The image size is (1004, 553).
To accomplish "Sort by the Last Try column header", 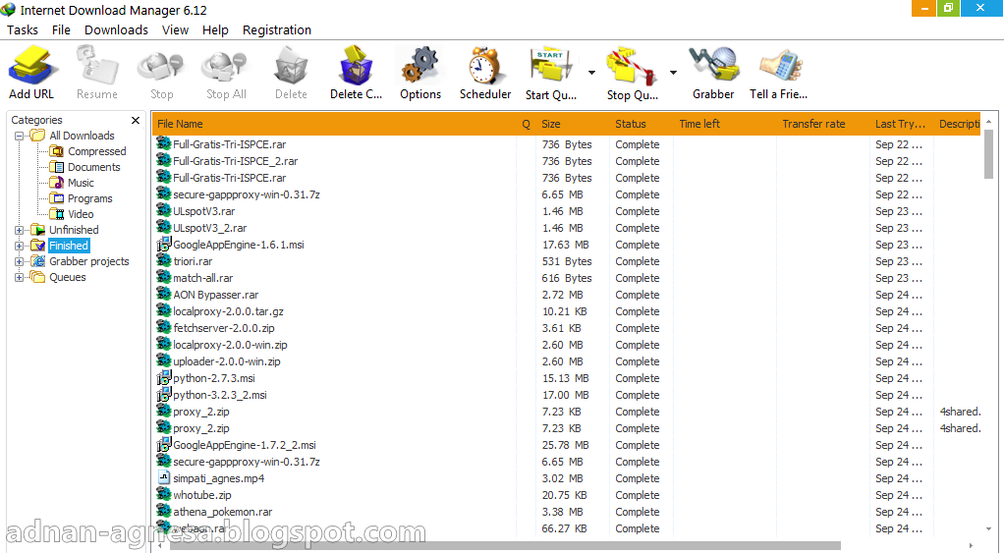I will click(x=902, y=124).
